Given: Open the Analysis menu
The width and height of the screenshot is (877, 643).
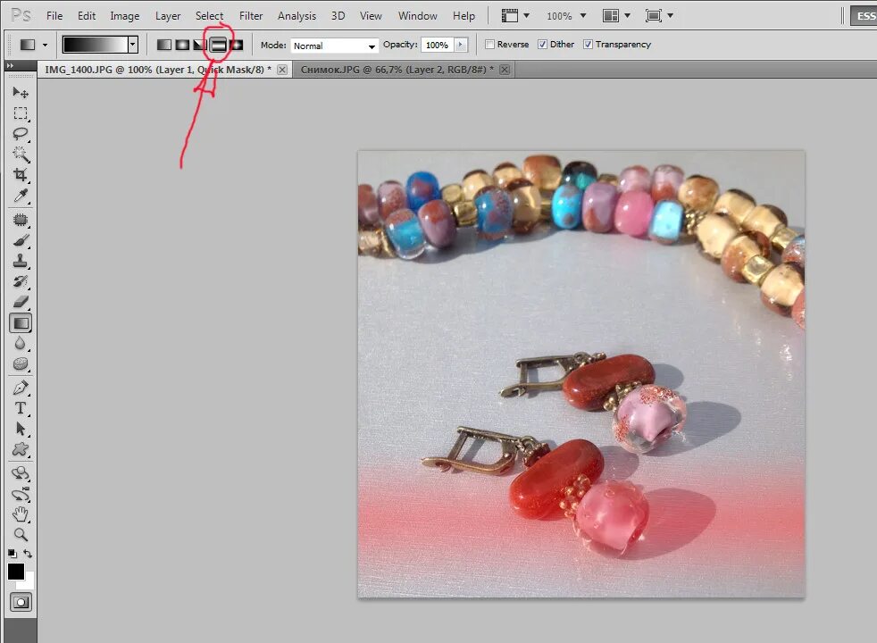Looking at the screenshot, I should coord(297,16).
